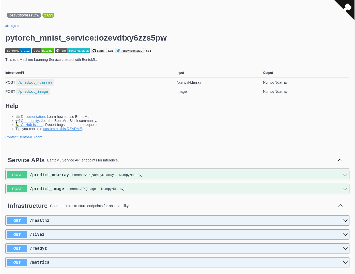Click the Contact BentoML Team link

24,137
